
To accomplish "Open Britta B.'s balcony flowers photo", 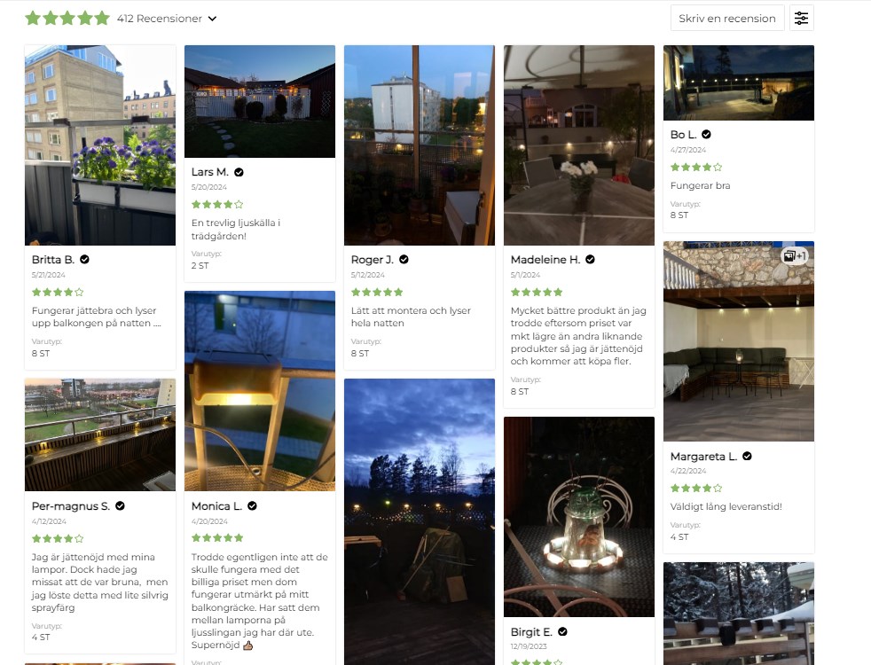I will point(100,145).
